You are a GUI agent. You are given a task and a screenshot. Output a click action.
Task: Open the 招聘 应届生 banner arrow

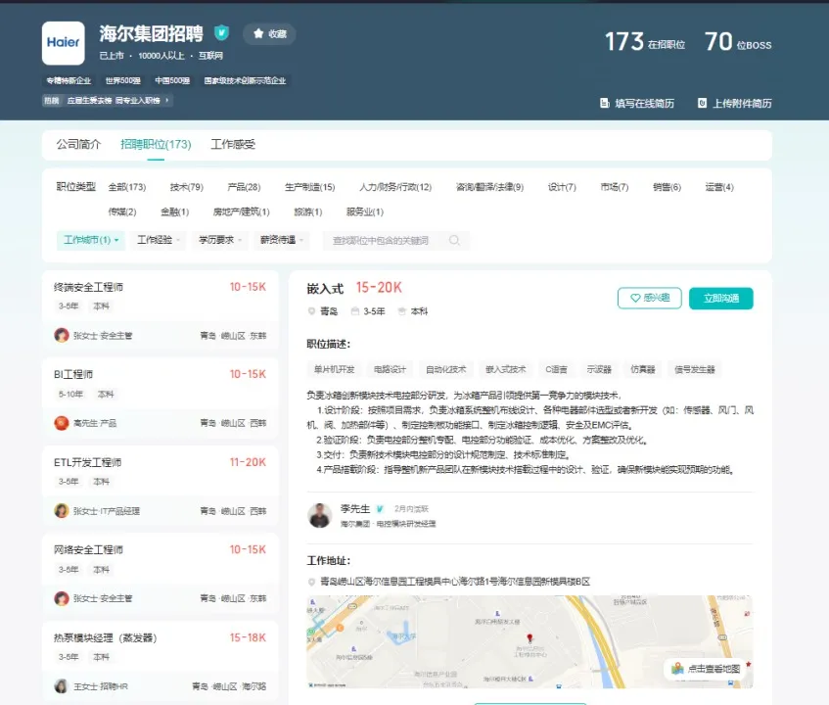167,101
